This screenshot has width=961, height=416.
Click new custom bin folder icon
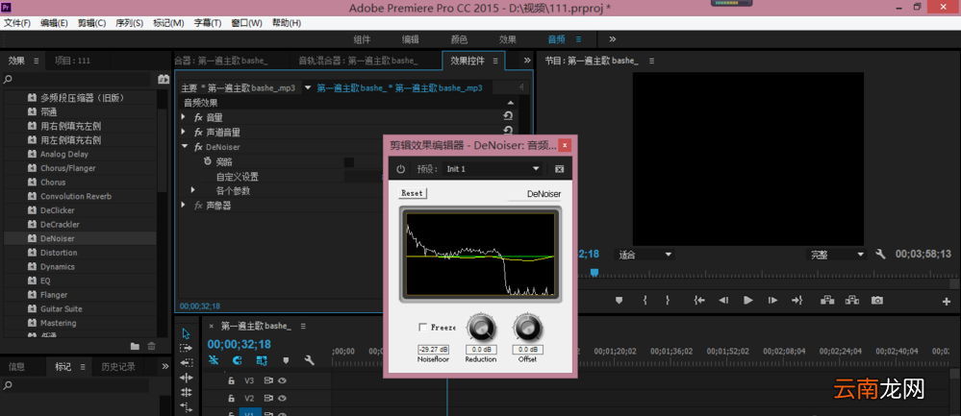pos(135,346)
